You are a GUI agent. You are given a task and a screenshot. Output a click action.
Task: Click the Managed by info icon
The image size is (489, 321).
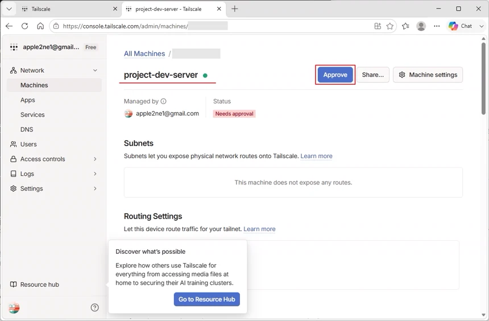[x=163, y=101]
